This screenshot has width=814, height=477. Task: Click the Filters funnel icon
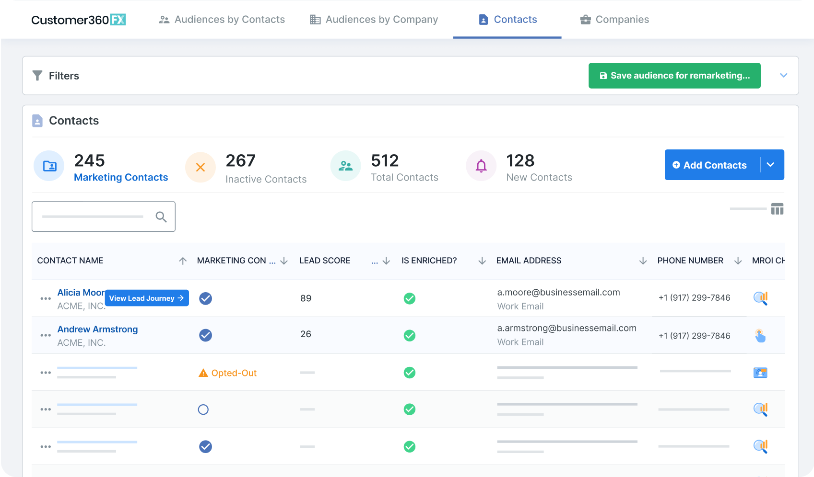click(x=37, y=75)
